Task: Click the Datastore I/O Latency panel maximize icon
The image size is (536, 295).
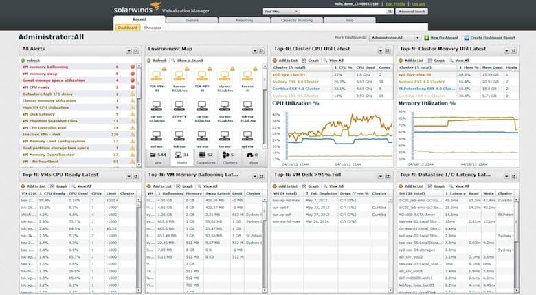Action: tap(513, 177)
